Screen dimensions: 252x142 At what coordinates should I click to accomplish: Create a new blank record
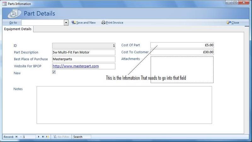click(x=48, y=137)
